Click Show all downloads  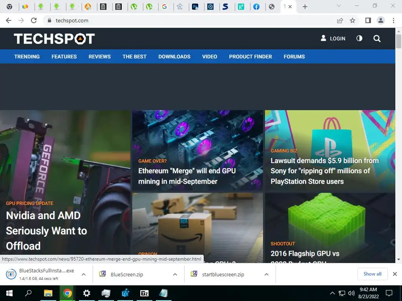372,274
